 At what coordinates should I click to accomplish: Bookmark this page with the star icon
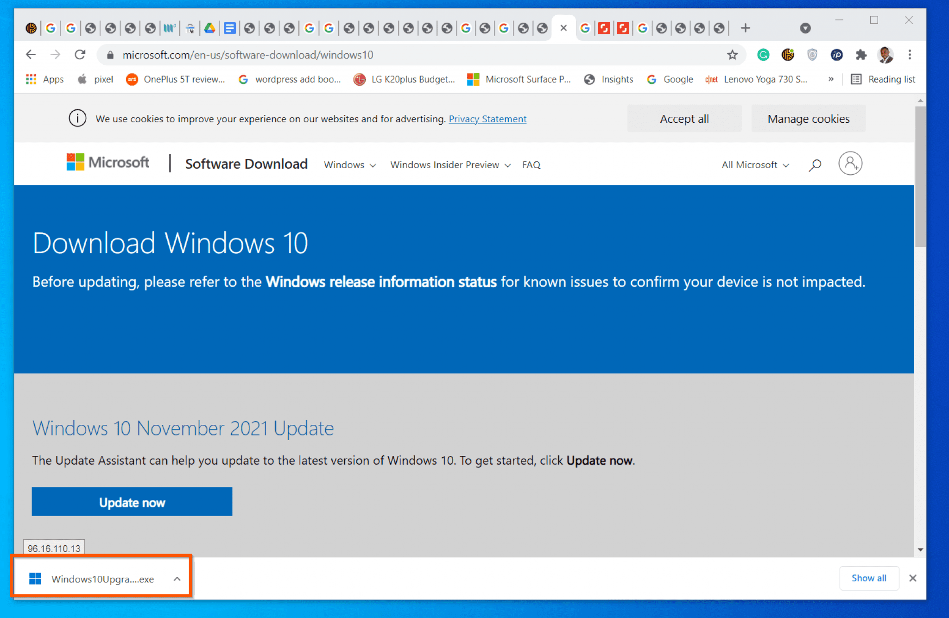[x=732, y=55]
